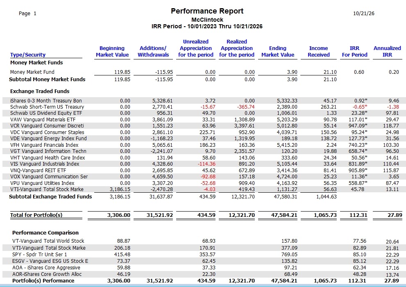Select iShares 0-3 Month Treasury Bon row

[x=203, y=100]
